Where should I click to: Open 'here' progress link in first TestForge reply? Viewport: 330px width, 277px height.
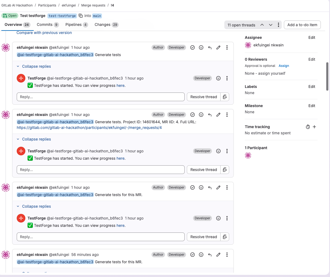pyautogui.click(x=121, y=86)
